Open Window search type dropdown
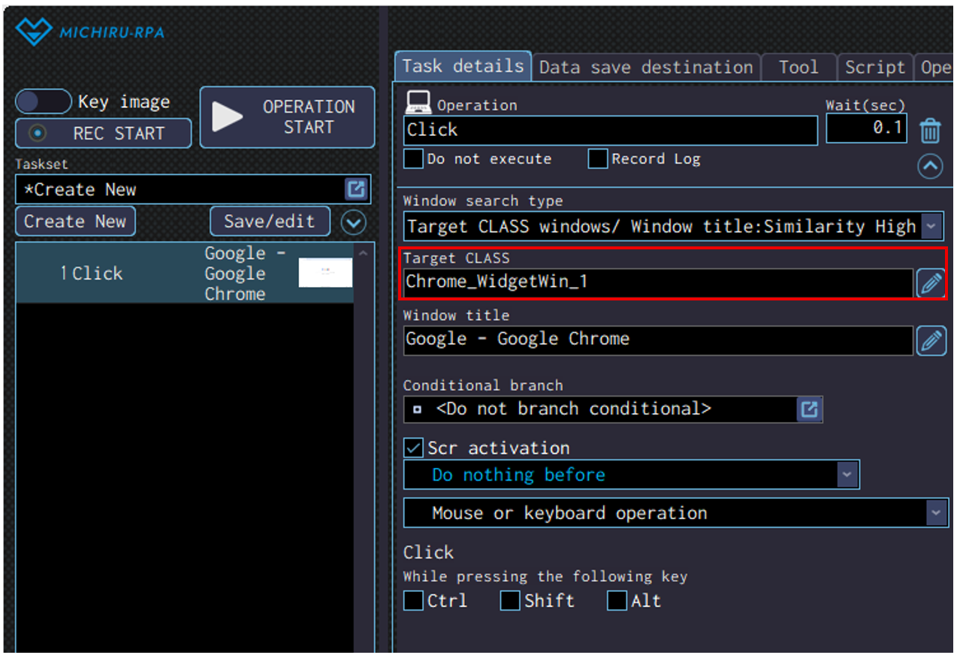This screenshot has height=658, width=957. click(x=931, y=226)
